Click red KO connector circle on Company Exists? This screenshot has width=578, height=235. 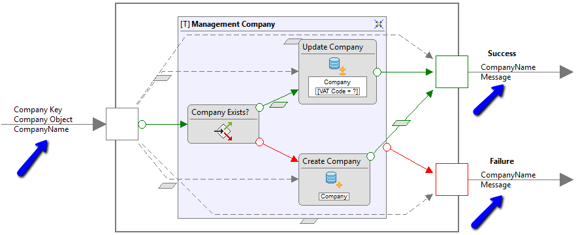click(259, 142)
